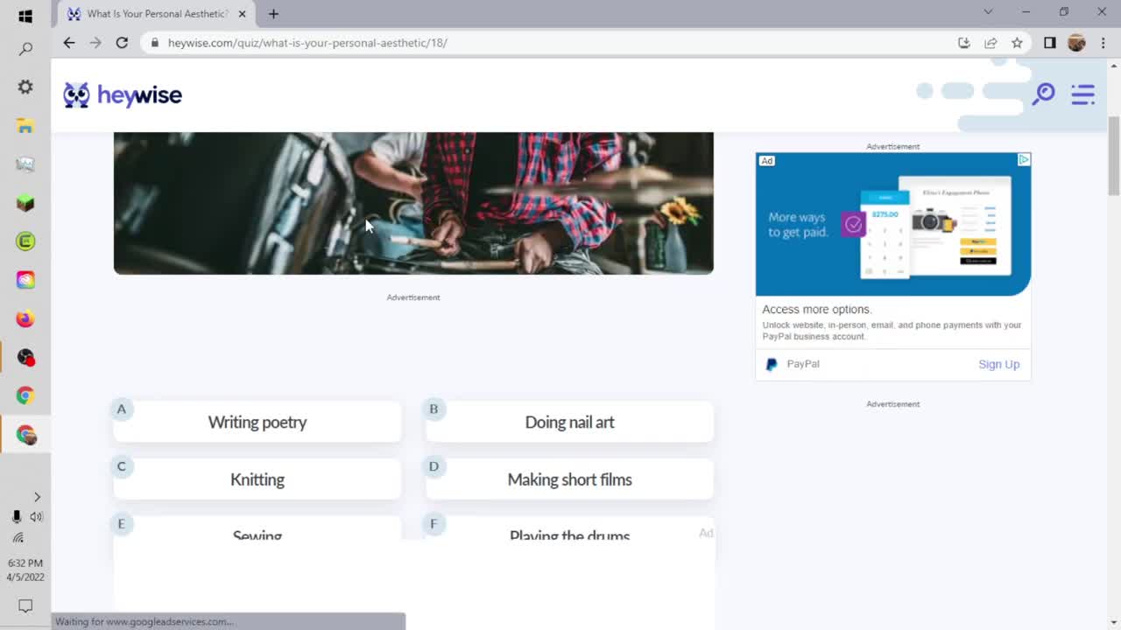This screenshot has height=630, width=1121.
Task: Toggle Chrome side panel
Action: (1049, 43)
